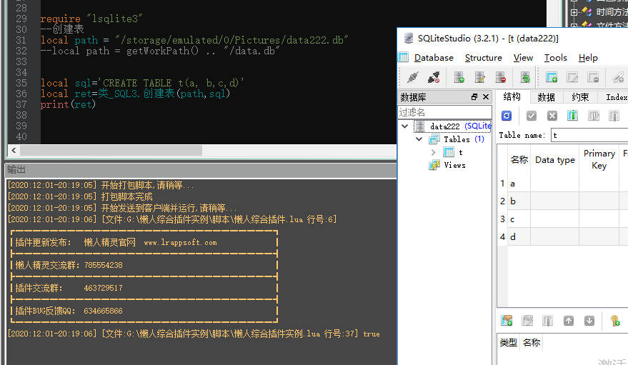Select the data222 database in tree
This screenshot has width=628, height=365.
(x=452, y=126)
